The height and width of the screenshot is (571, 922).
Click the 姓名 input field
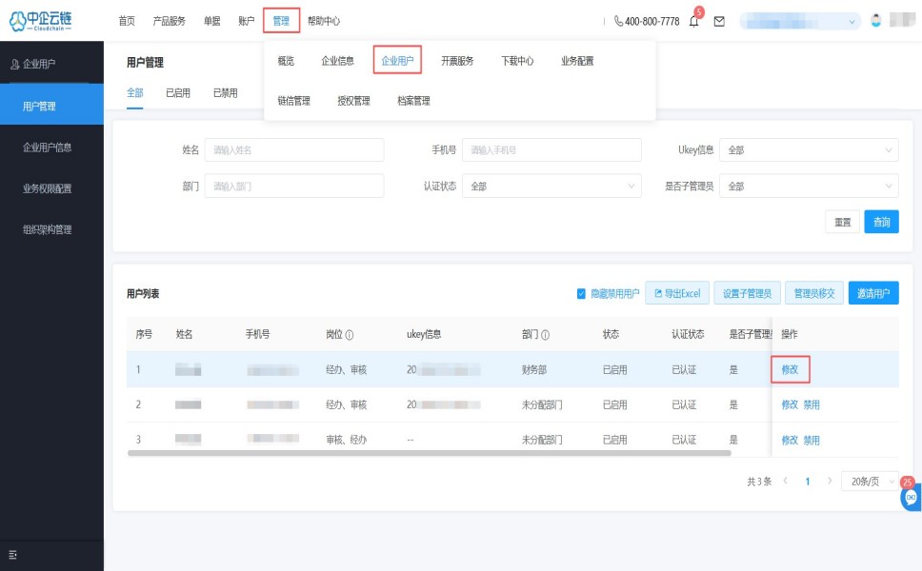(293, 150)
